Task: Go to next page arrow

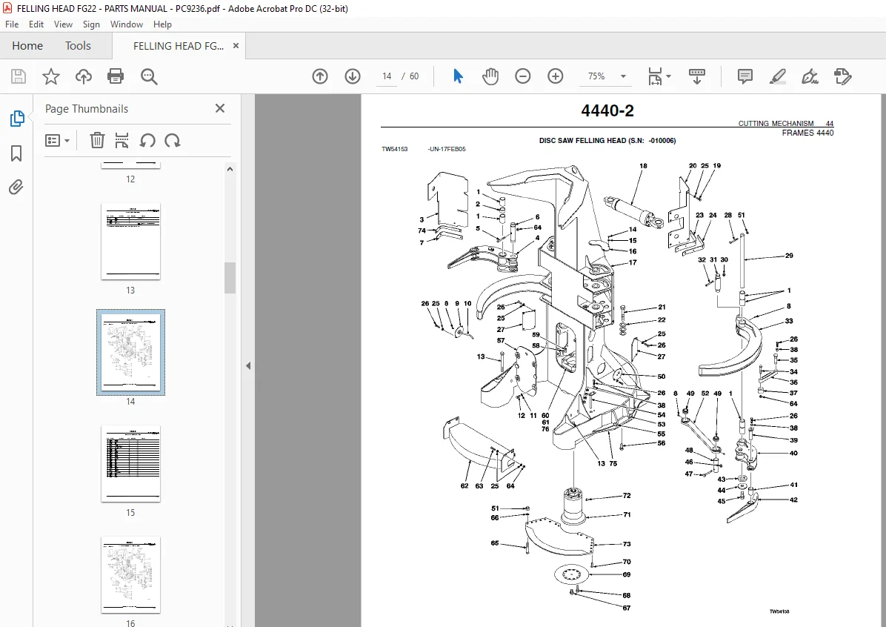Action: pyautogui.click(x=353, y=76)
